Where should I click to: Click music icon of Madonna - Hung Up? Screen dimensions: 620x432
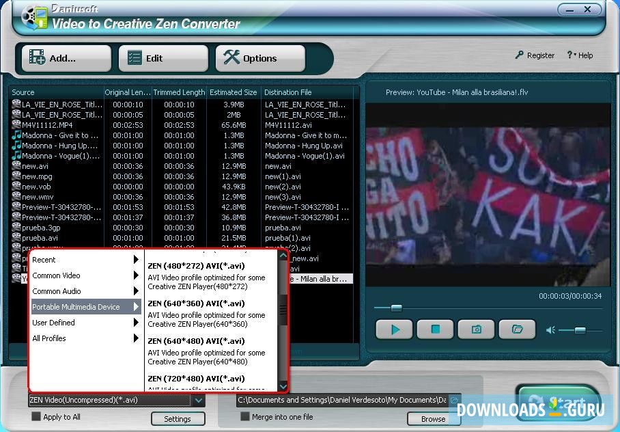(16, 146)
